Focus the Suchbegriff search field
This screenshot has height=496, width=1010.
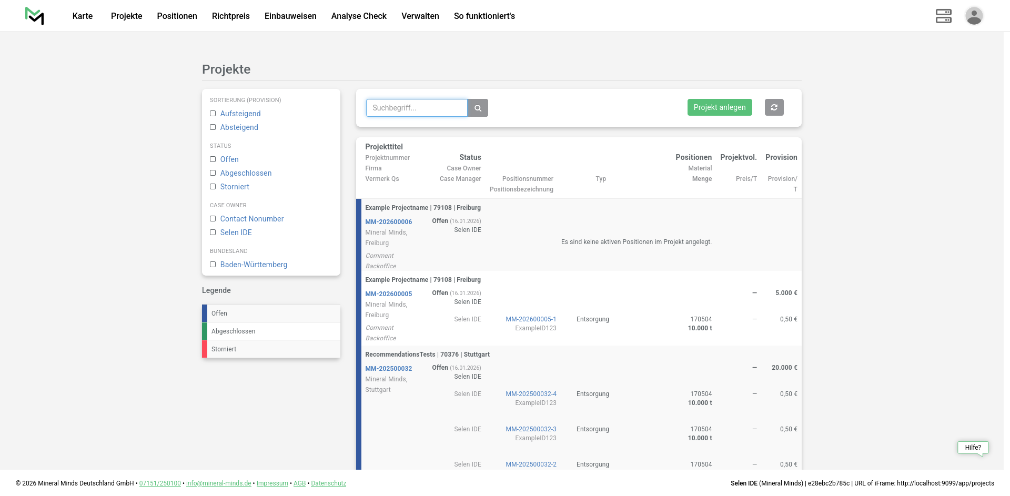(416, 108)
